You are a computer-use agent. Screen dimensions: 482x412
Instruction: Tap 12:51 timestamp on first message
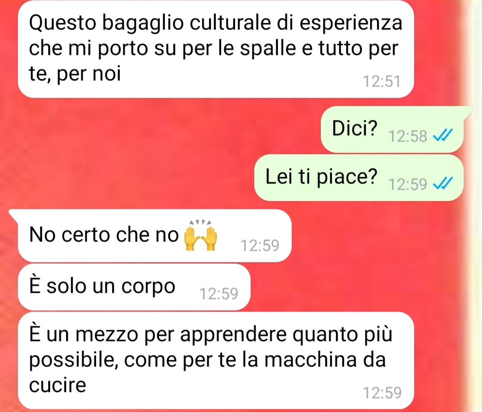382,81
